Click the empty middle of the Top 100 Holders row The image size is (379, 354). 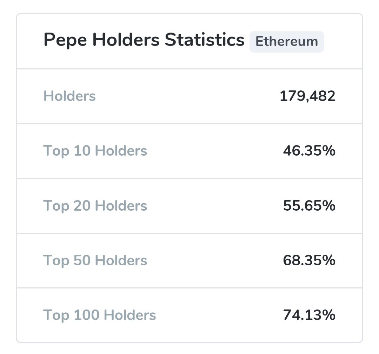tap(218, 315)
